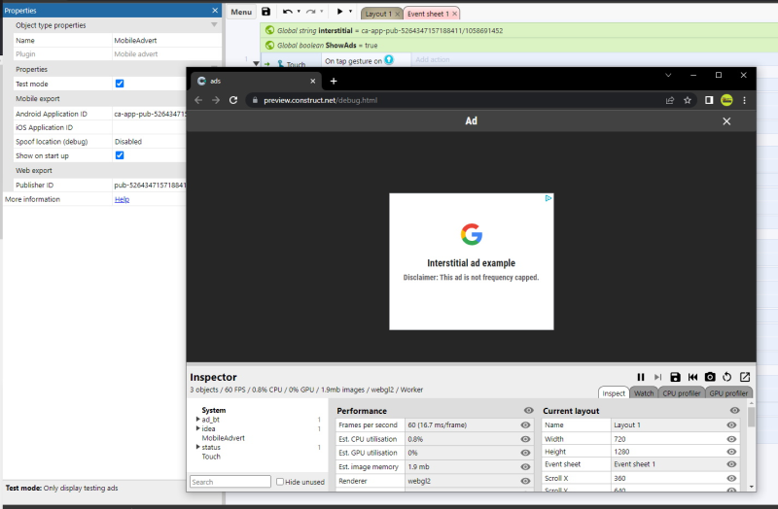The width and height of the screenshot is (778, 509).
Task: Close the ads browser tab
Action: 312,81
